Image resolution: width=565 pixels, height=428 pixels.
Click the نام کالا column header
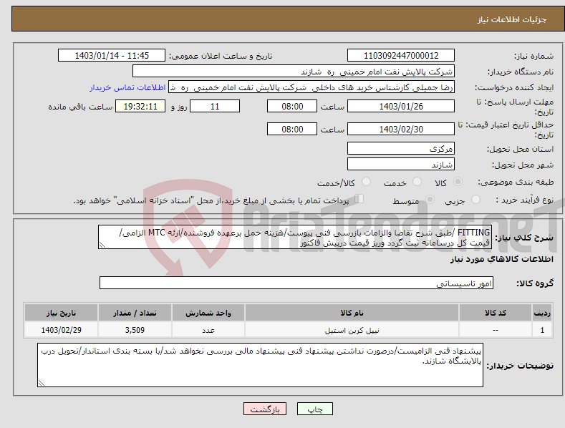(x=352, y=313)
